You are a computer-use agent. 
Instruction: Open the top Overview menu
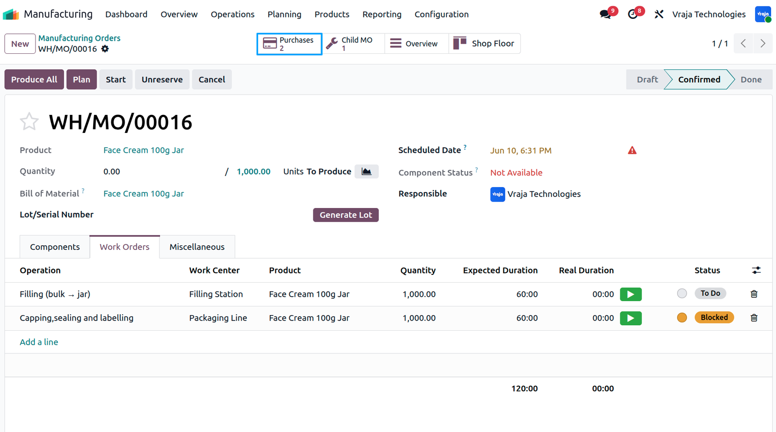179,15
